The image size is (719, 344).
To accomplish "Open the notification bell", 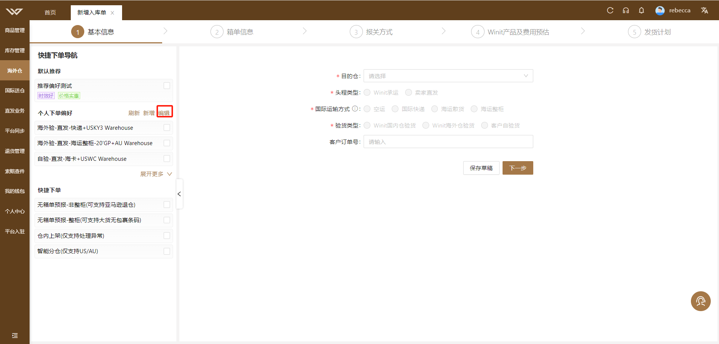I will (x=641, y=10).
